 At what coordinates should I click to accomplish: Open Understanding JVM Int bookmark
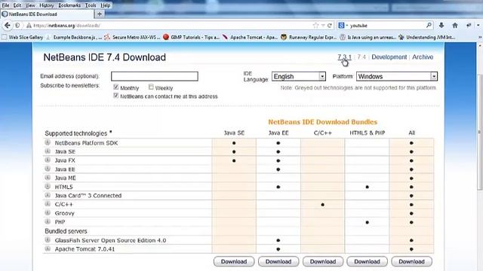point(427,37)
